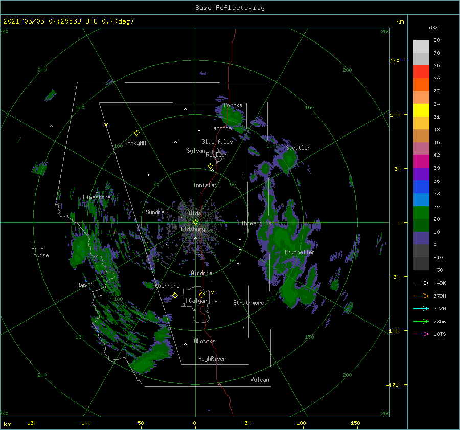Click the yellow diamond marker below RedDeer
This screenshot has width=460, height=430.
[x=211, y=166]
